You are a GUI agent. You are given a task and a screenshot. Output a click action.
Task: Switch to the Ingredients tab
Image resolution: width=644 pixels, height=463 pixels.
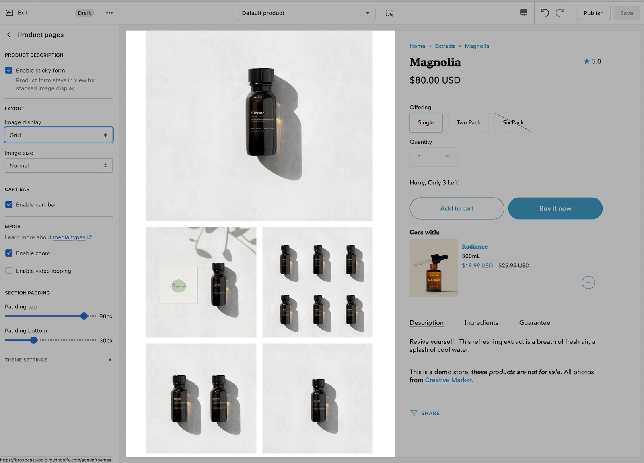point(481,322)
